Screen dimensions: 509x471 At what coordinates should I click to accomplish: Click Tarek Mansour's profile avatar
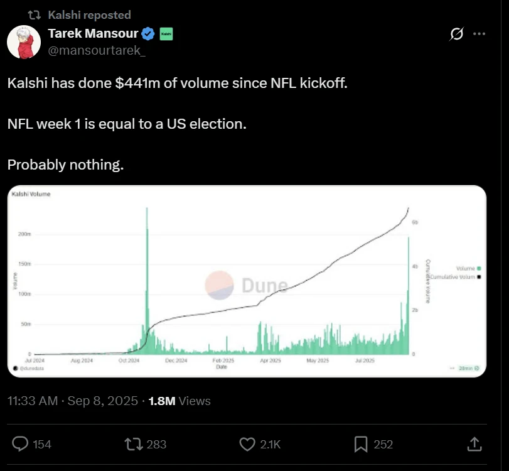click(24, 41)
